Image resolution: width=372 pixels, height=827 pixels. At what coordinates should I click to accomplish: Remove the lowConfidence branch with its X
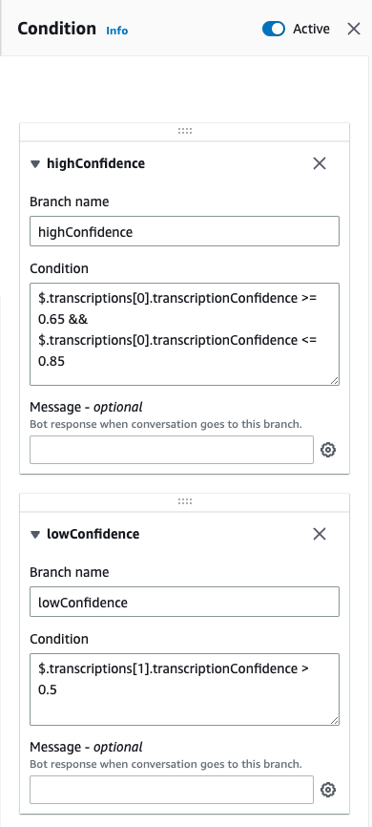pyautogui.click(x=320, y=534)
